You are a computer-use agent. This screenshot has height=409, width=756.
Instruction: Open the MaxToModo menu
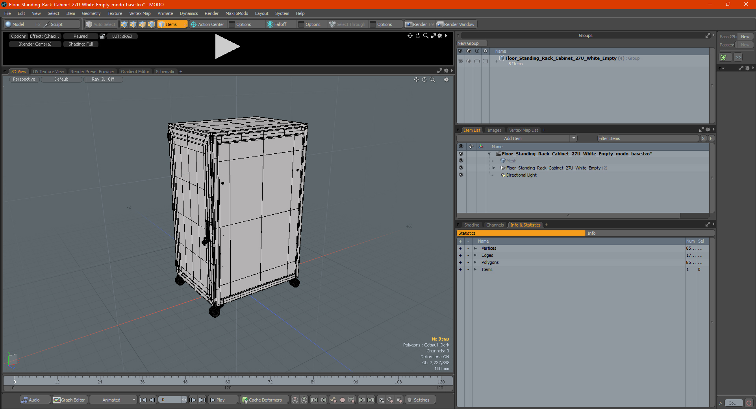coord(237,13)
